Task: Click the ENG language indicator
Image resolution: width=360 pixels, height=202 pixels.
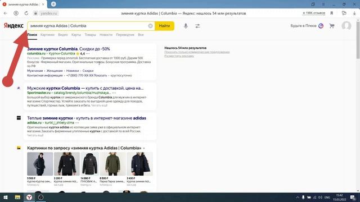Action: [327, 198]
